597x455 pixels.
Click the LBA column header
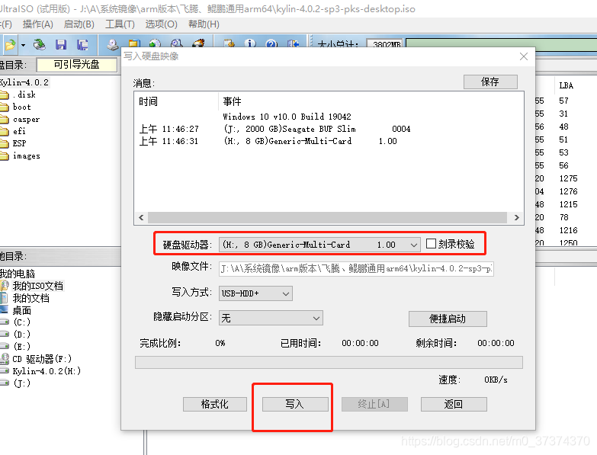point(567,85)
